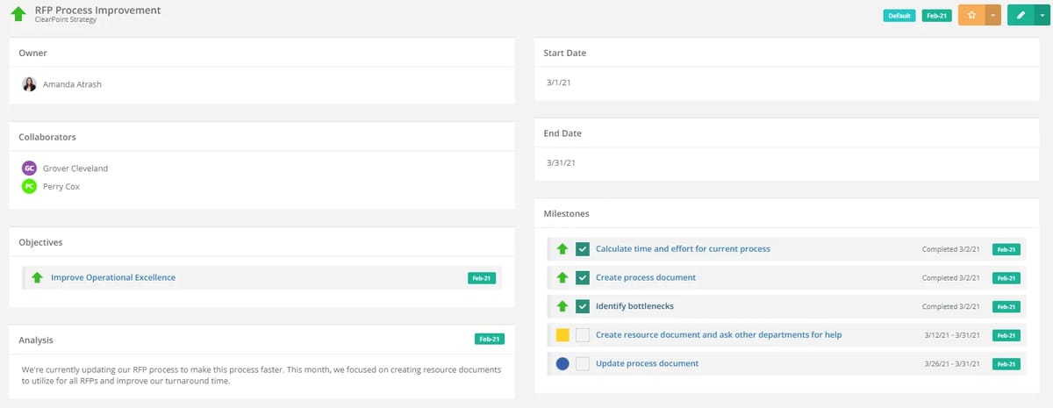Click the Feb-21 period badge in the header
Screen dimensions: 1053x408
tap(936, 16)
